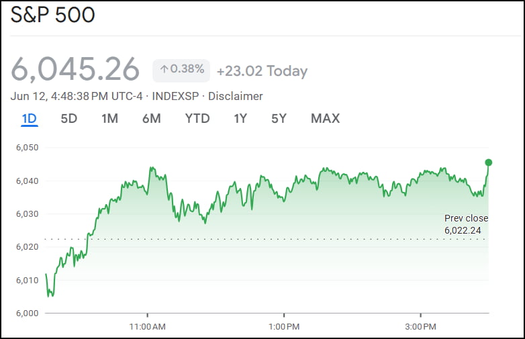The width and height of the screenshot is (525, 339).
Task: Open the Disclaimer link
Action: [236, 97]
